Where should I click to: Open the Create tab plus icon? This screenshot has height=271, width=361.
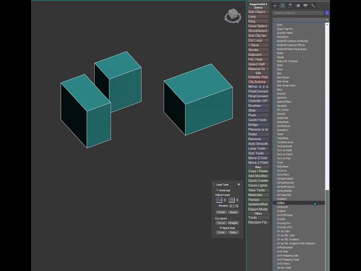tap(275, 6)
